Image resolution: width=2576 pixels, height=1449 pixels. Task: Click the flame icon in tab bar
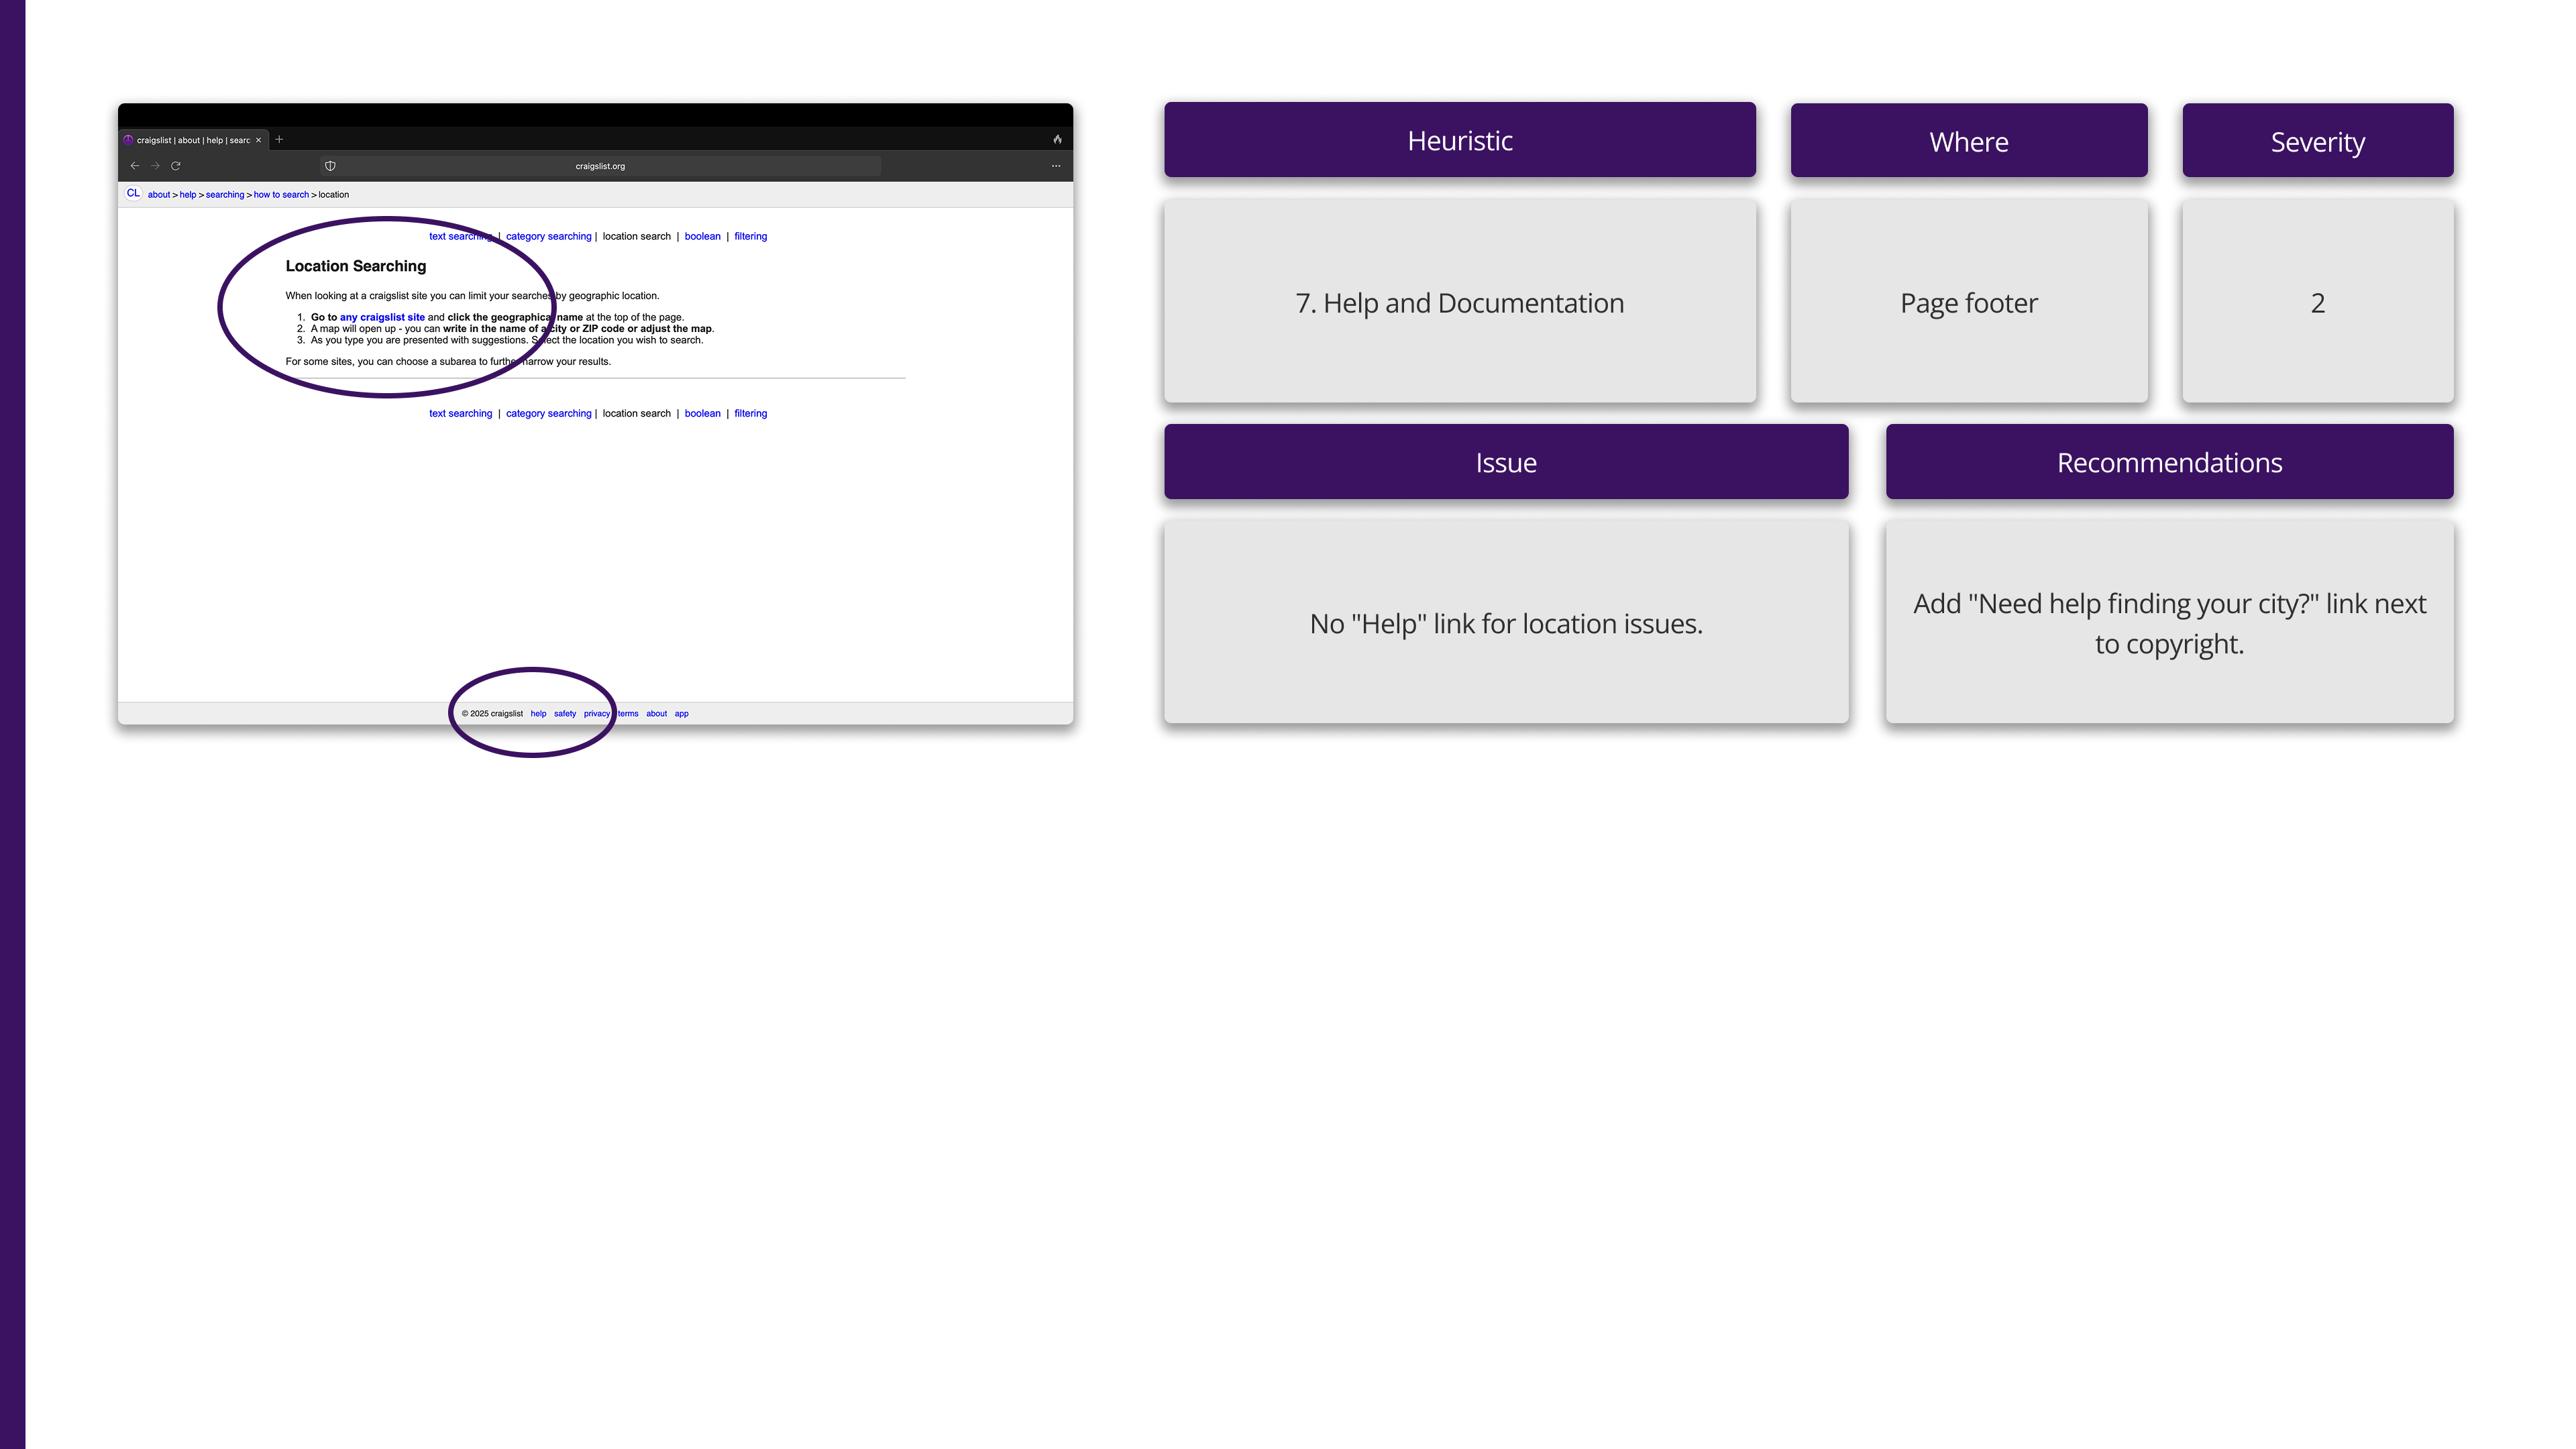click(x=1057, y=140)
